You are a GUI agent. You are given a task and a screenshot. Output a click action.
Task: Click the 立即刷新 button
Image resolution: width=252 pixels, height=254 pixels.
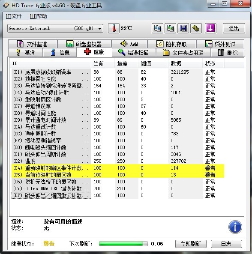pos(191,244)
